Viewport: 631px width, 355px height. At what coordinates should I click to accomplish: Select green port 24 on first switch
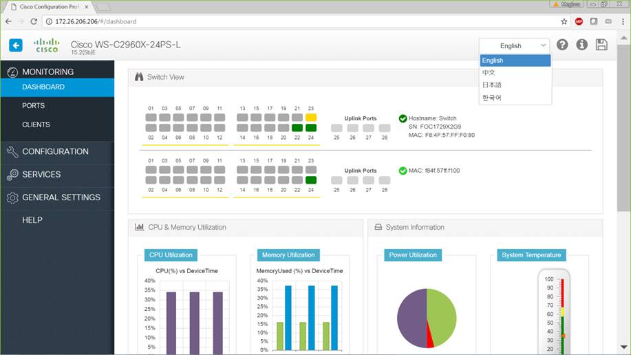click(x=311, y=128)
